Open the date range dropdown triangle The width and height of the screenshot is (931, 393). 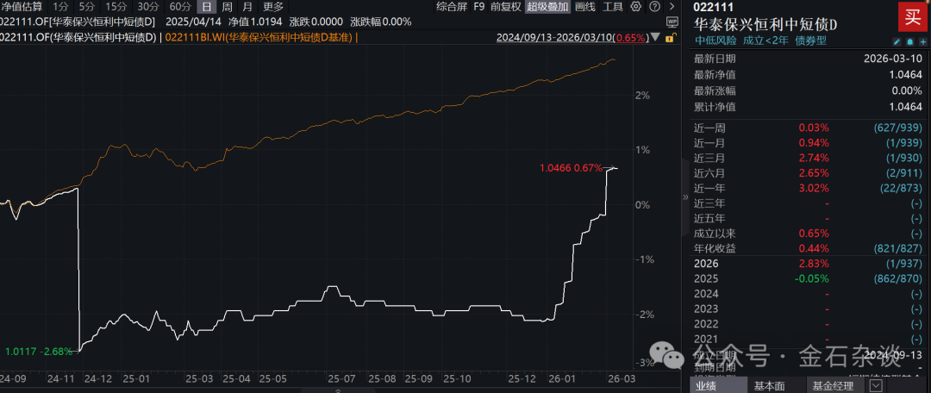[655, 37]
